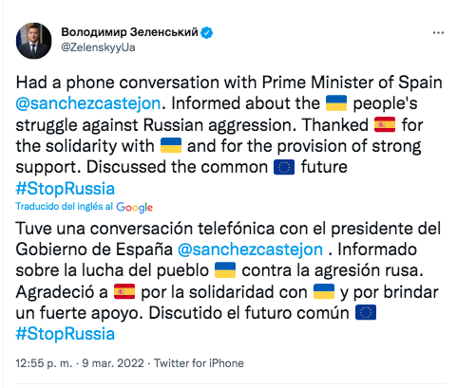Open the three-dot more options menu
Screen dimensions: 457x388
coord(438,32)
